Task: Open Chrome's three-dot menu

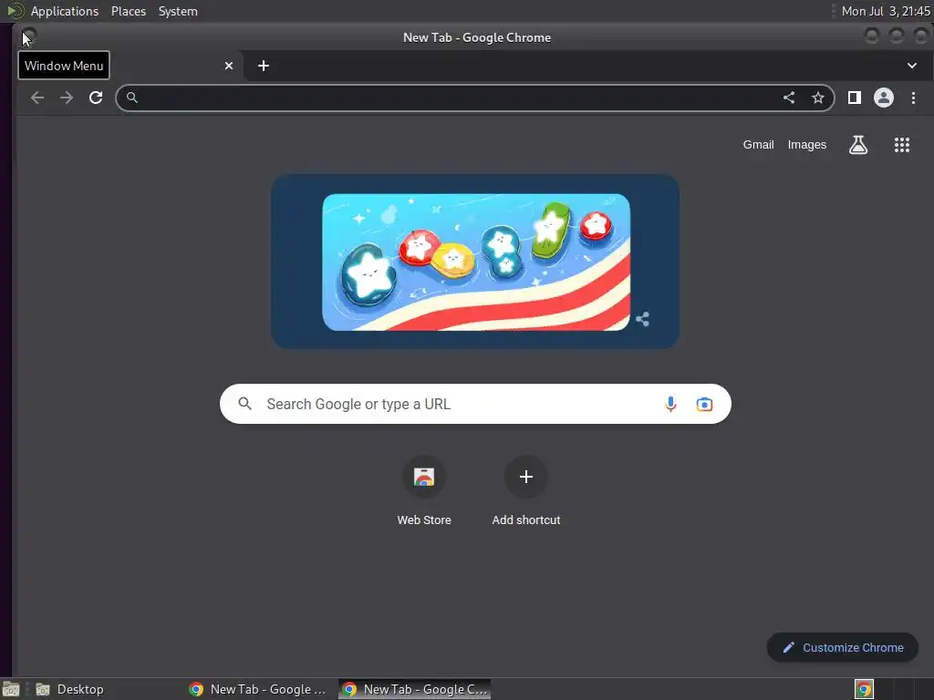Action: [913, 98]
